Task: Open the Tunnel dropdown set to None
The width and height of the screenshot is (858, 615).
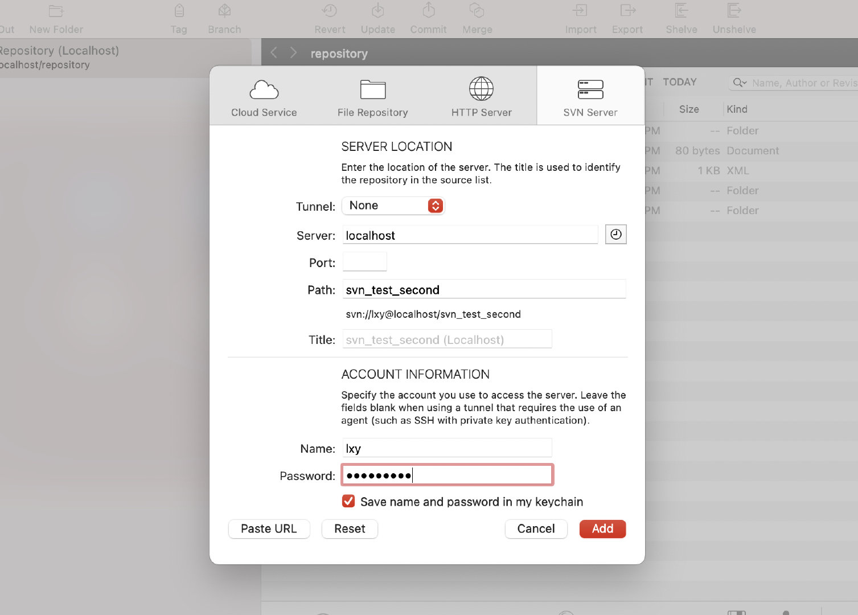Action: 393,206
